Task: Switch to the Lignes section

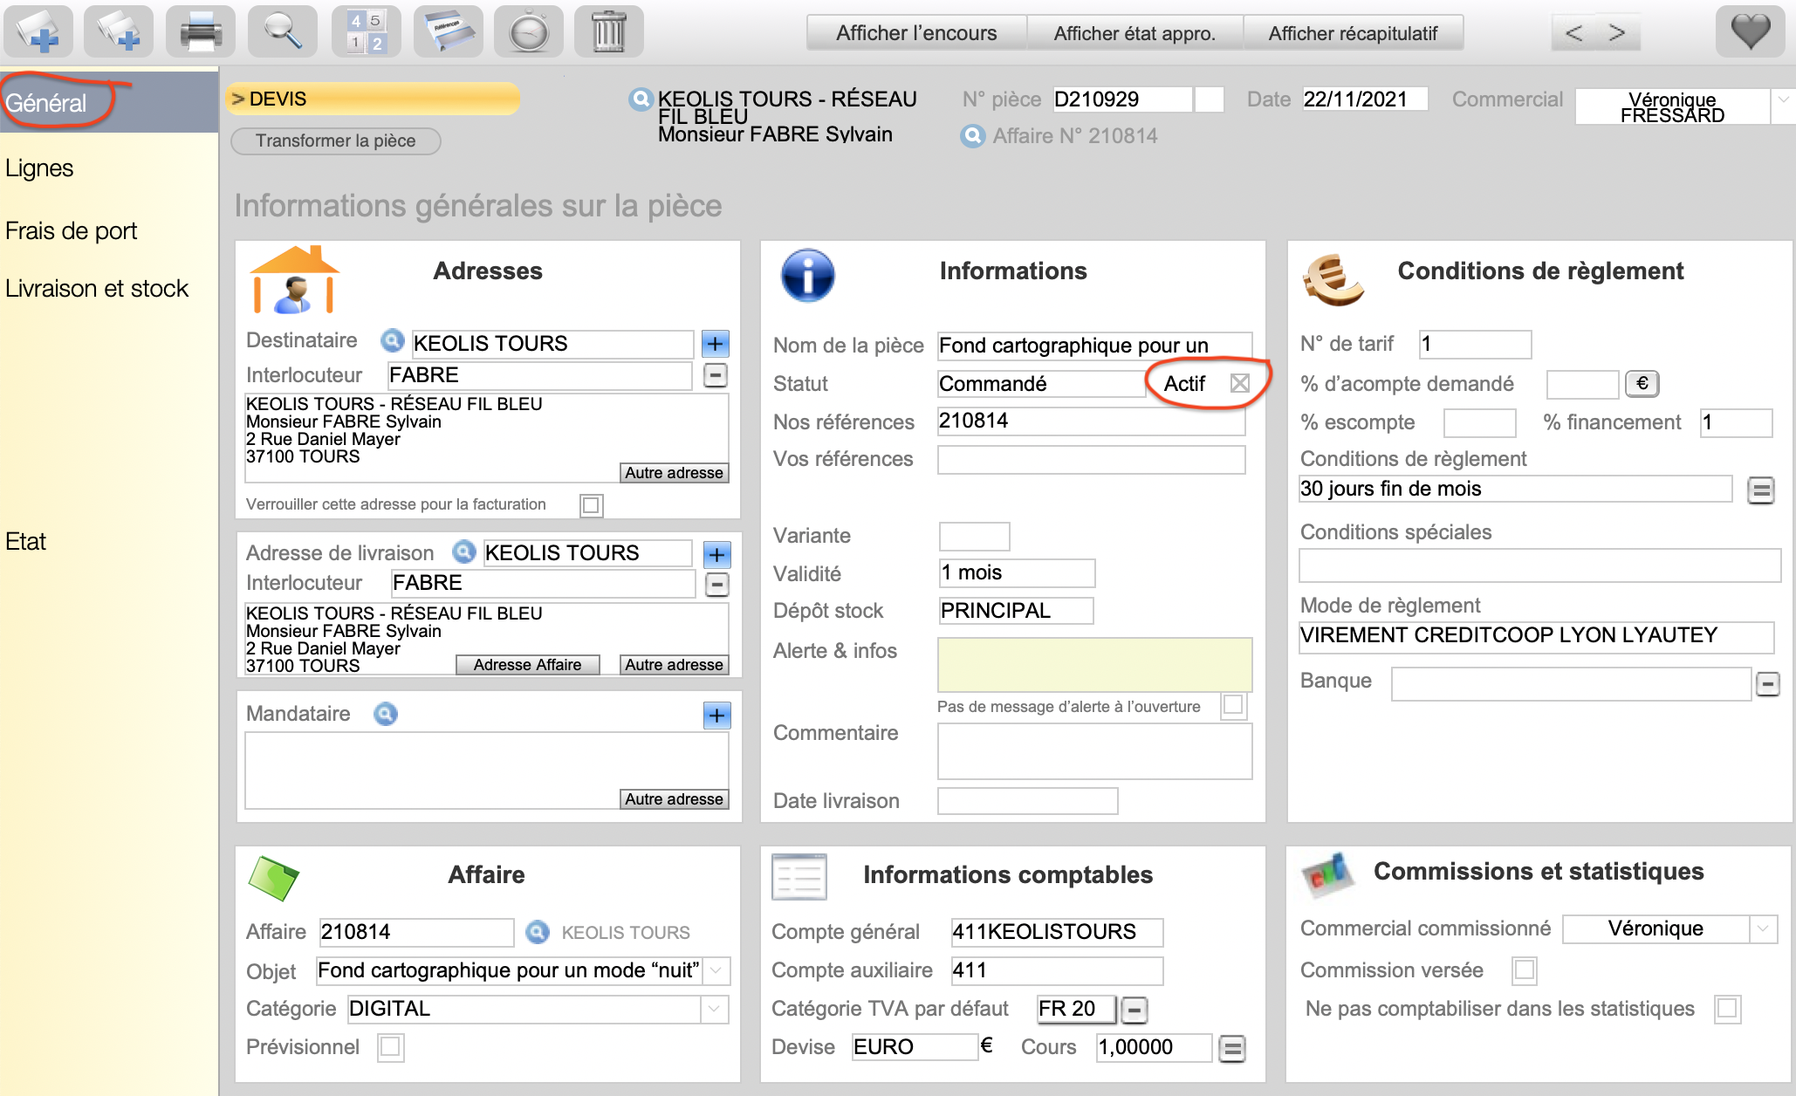Action: pos(39,168)
